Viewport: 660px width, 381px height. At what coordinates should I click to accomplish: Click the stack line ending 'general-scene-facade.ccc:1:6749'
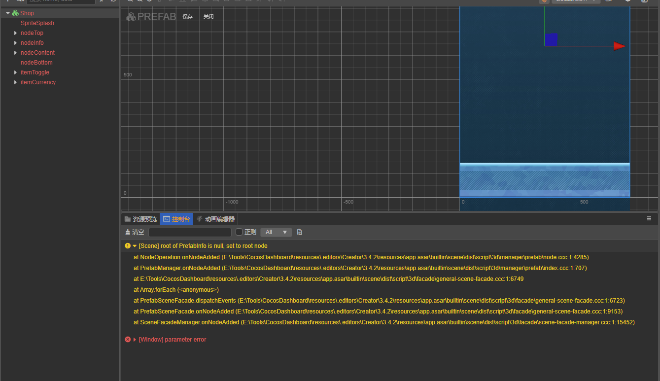click(328, 279)
